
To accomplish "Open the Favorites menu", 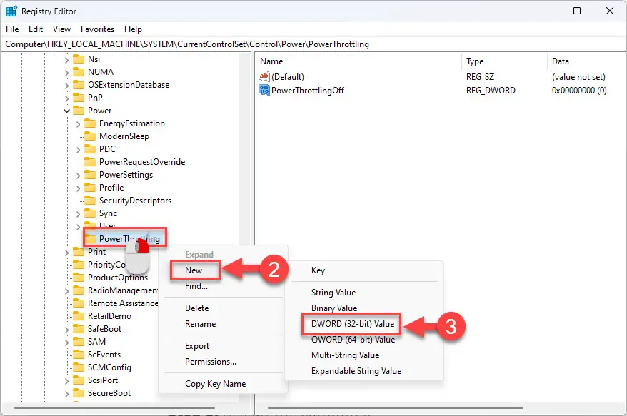I will pos(97,29).
